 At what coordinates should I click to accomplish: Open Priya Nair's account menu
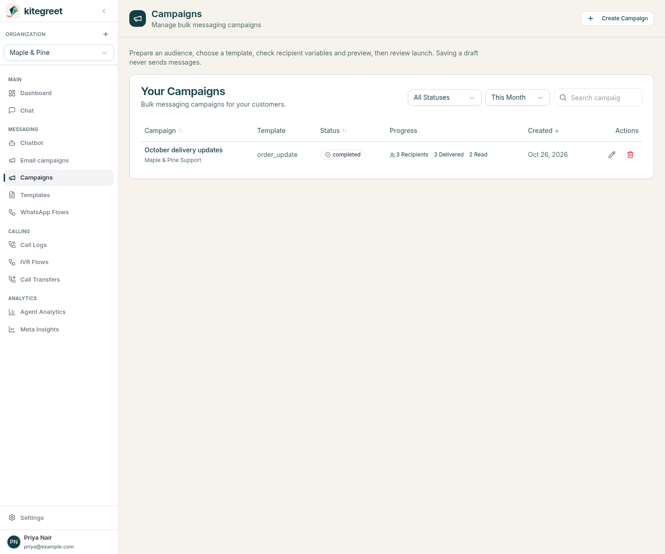click(59, 542)
